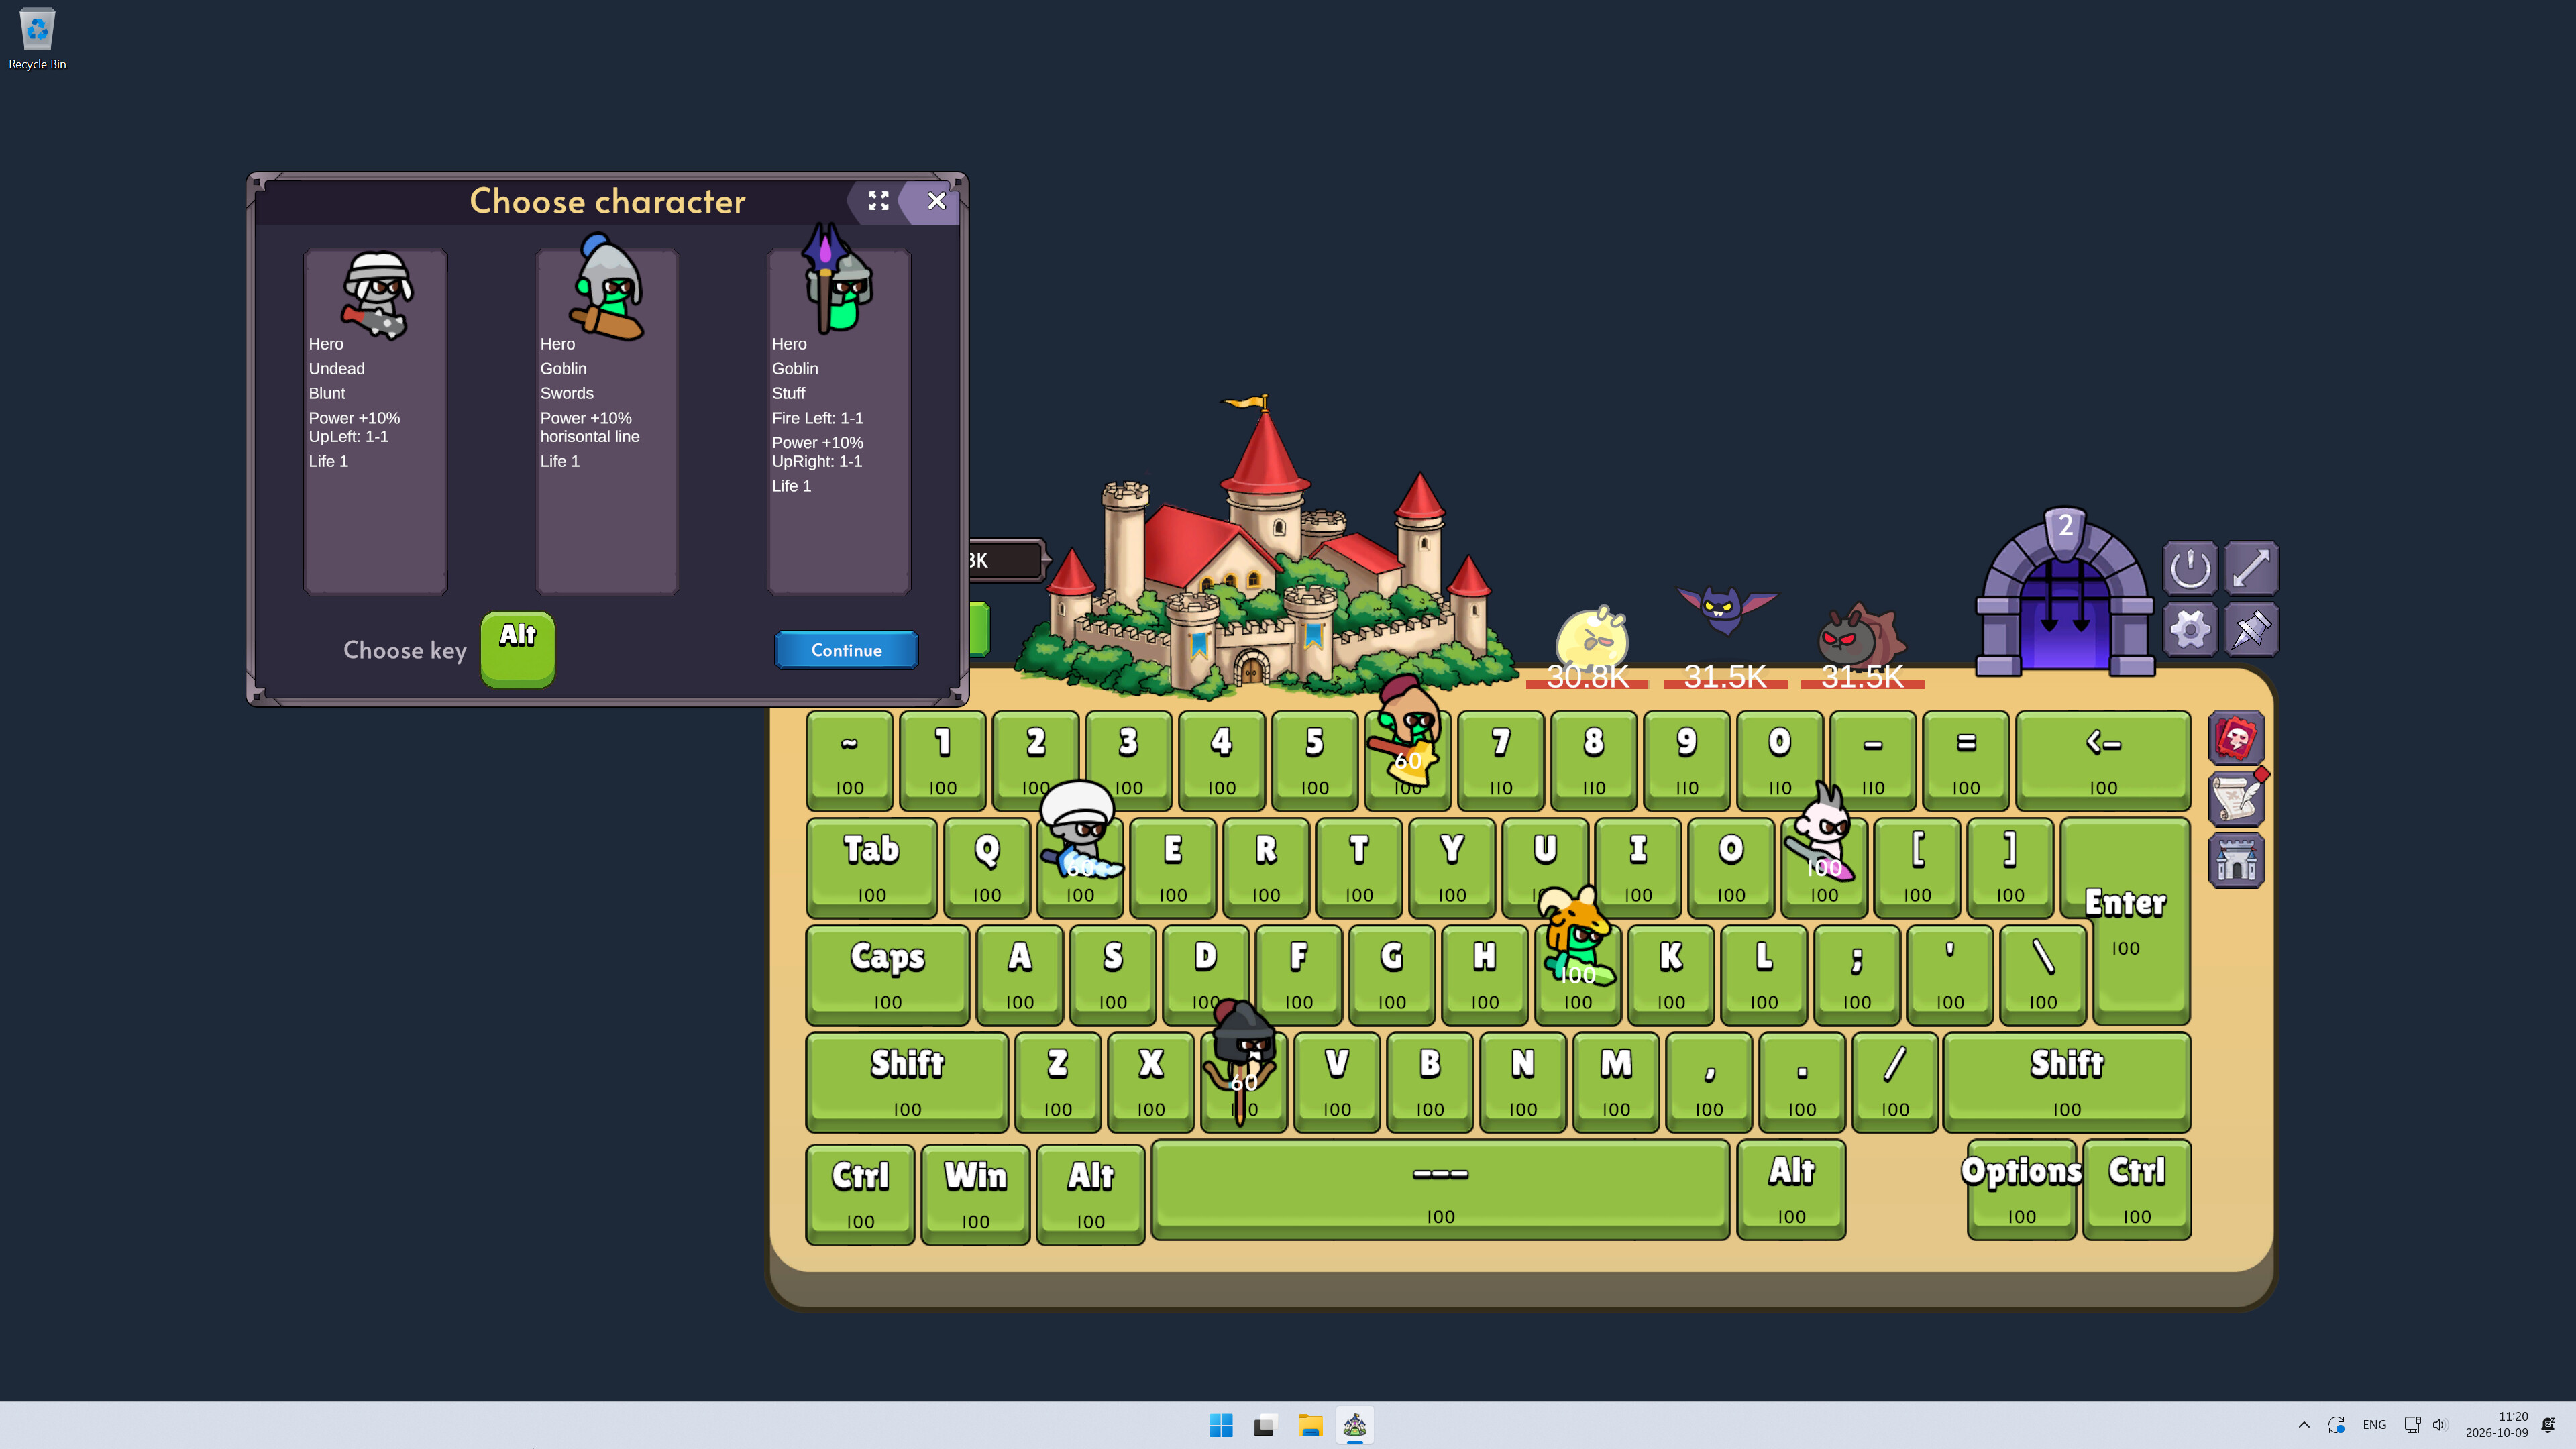Open Recycle Bin on the desktop
Image resolution: width=2576 pixels, height=1449 pixels.
[37, 40]
